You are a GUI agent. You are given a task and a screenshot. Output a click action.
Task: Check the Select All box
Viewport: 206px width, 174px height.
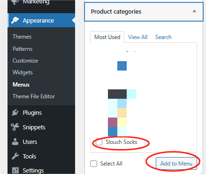click(x=93, y=164)
